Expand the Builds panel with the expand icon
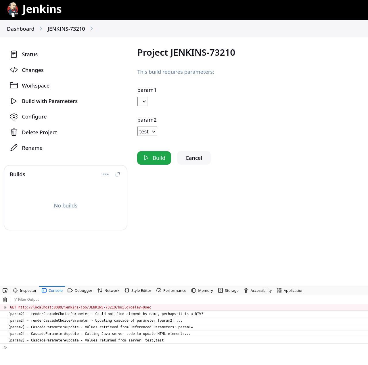Viewport: 368px width, 365px height. point(118,174)
